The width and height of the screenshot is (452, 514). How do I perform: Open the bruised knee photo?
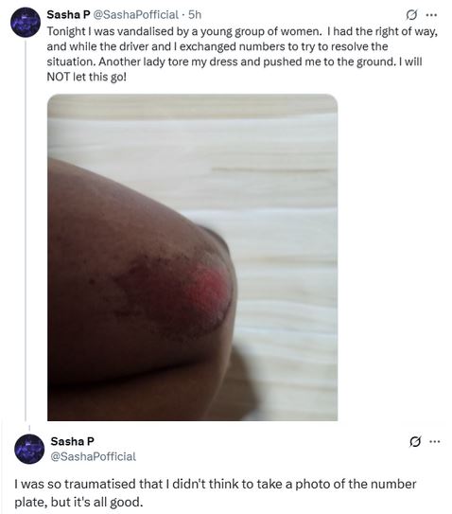coord(193,257)
